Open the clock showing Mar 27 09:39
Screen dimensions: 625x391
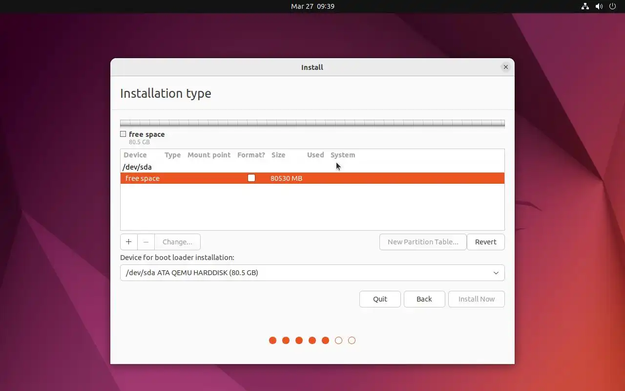312,6
